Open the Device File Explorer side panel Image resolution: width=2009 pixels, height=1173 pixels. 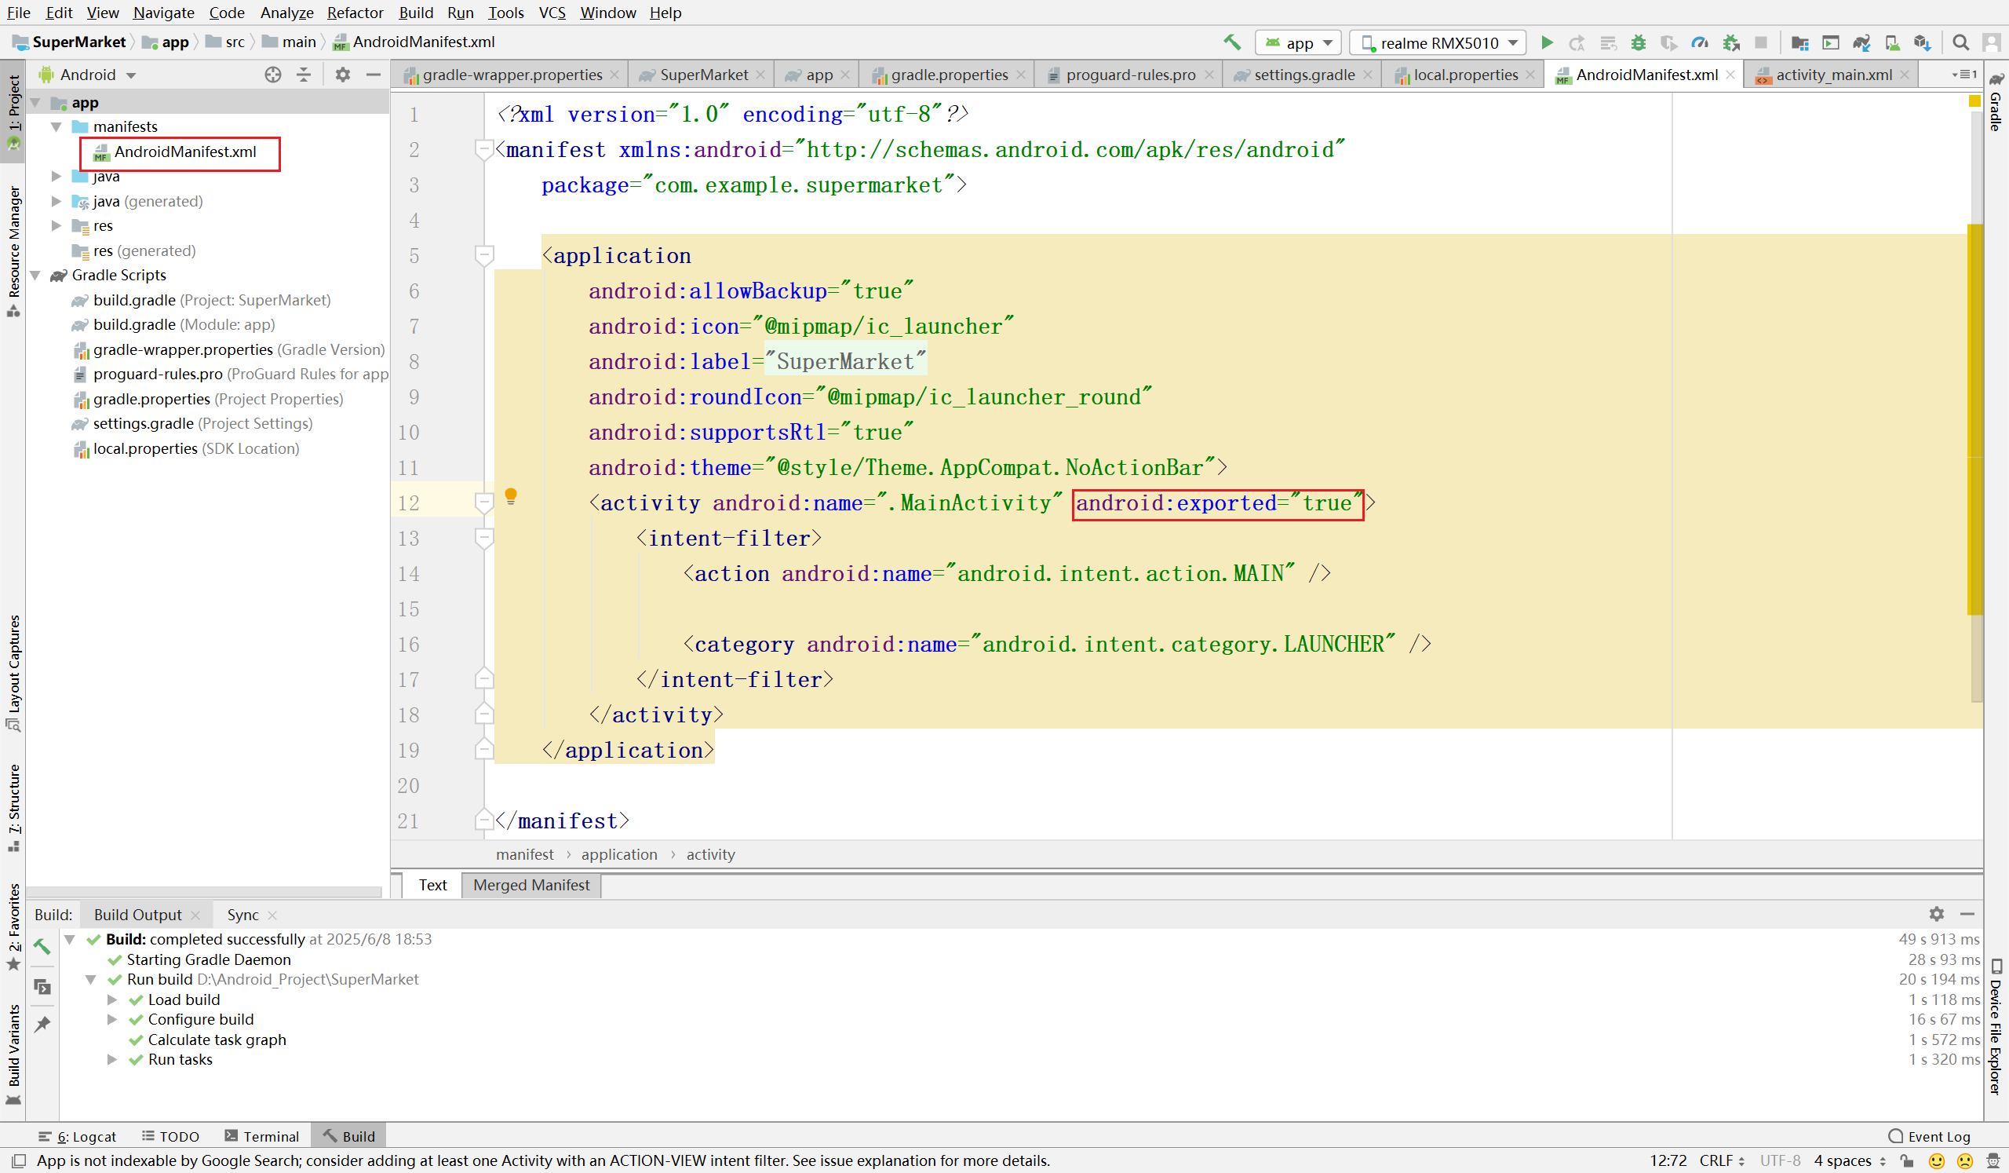tap(1996, 1026)
